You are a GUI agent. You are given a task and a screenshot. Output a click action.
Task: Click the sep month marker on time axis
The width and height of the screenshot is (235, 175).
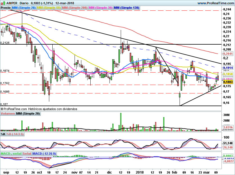6,172
